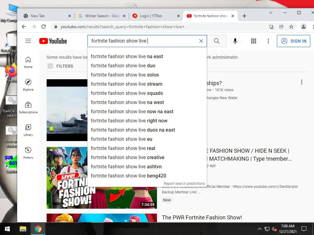The width and height of the screenshot is (314, 235).
Task: Open the Chrome profile avatar
Action: (x=304, y=27)
